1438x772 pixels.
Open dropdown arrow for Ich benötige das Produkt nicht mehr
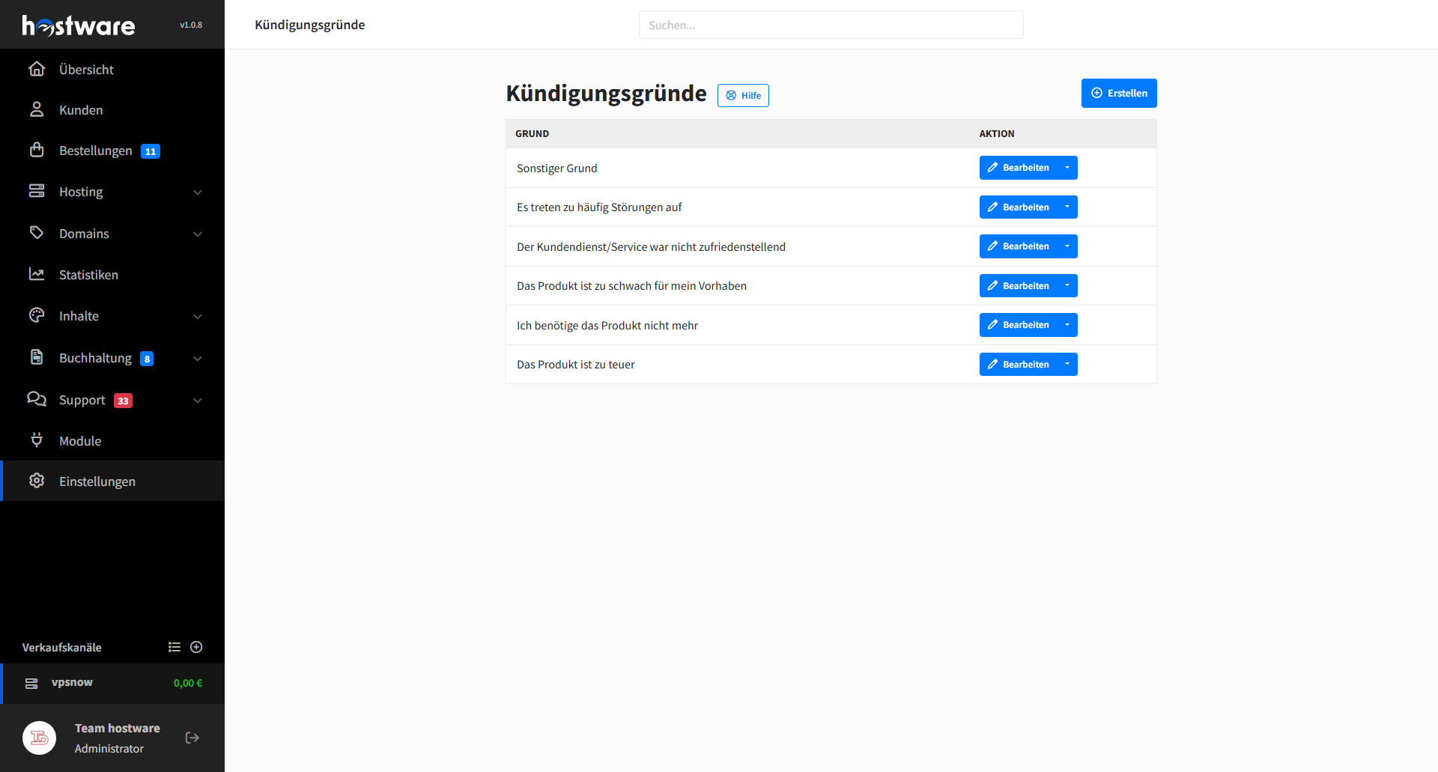(1067, 325)
